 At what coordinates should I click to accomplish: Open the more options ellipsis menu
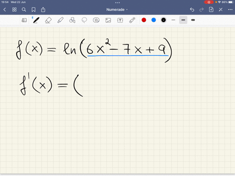pos(230,10)
